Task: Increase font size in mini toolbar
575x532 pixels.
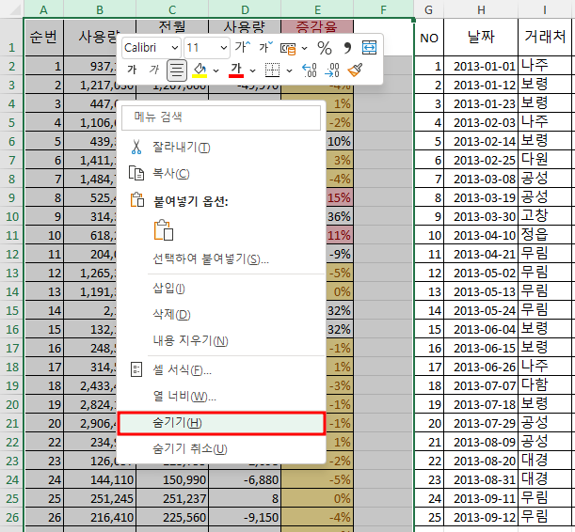Action: point(243,48)
